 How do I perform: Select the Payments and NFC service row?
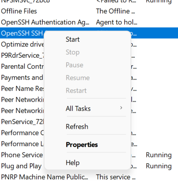[x=22, y=78]
